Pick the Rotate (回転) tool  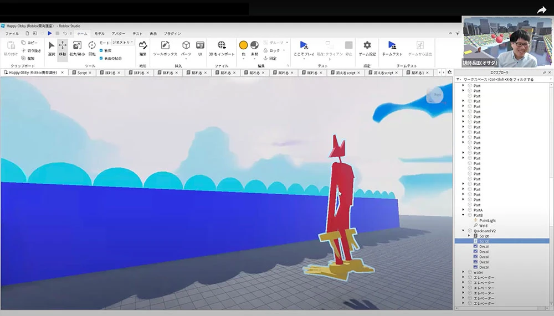tap(92, 48)
